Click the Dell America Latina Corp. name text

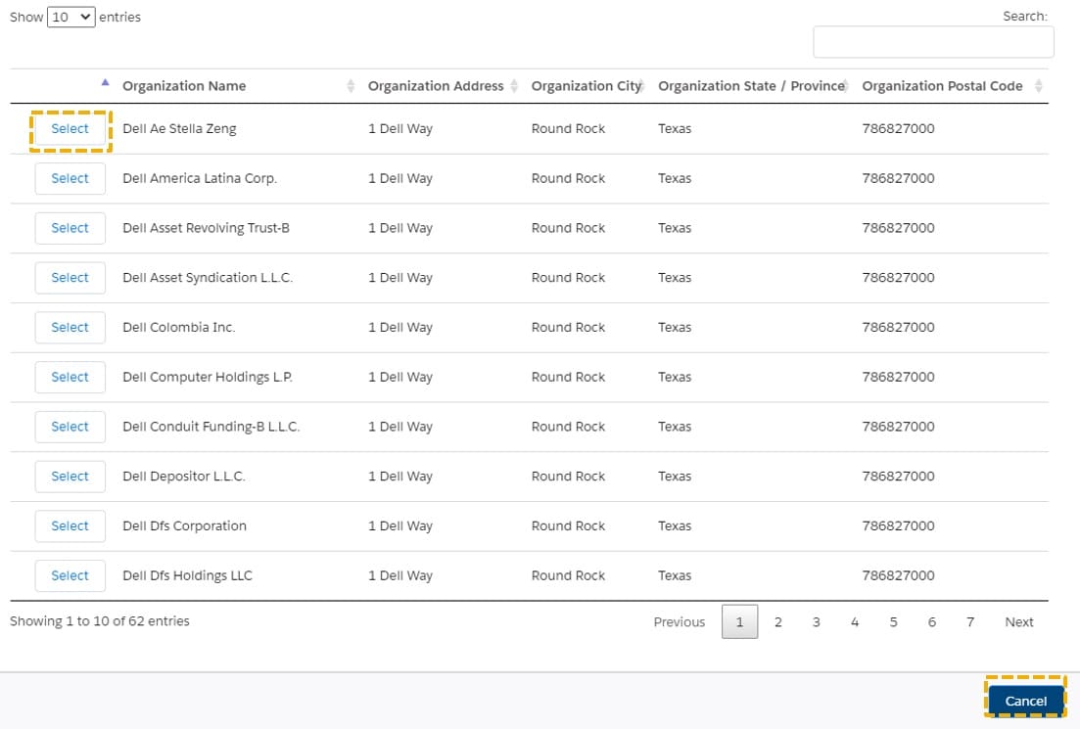(x=200, y=178)
